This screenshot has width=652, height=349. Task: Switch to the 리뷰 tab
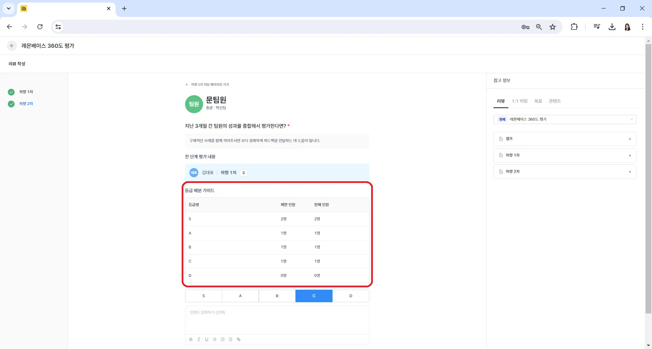point(501,101)
